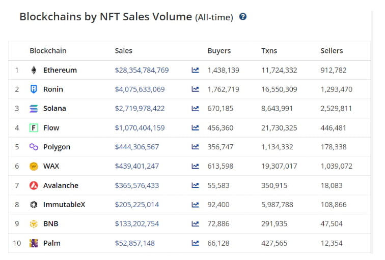385x260 pixels.
Task: Click the BNB logo icon
Action: click(x=34, y=224)
